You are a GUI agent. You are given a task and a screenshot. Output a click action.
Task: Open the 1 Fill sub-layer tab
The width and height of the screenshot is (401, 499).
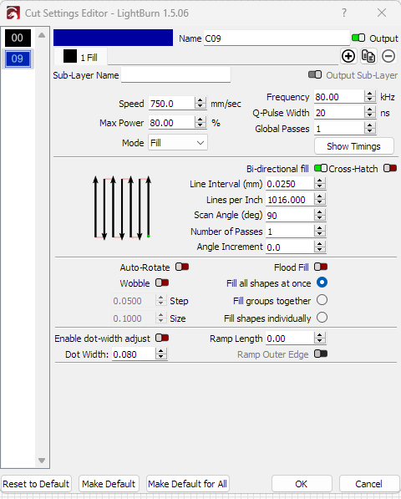click(x=80, y=57)
